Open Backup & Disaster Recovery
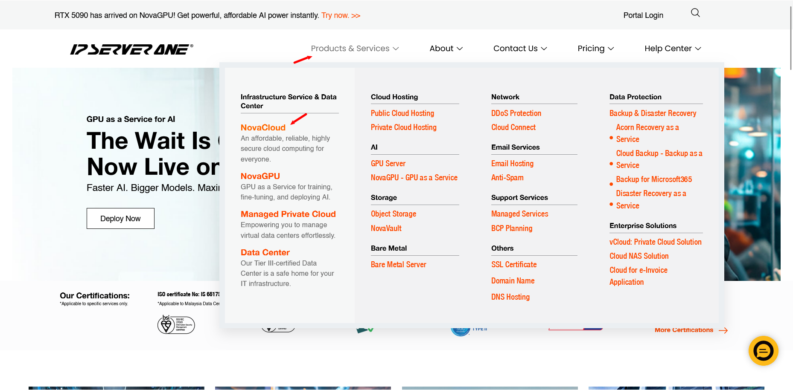The image size is (793, 390). [x=653, y=113]
